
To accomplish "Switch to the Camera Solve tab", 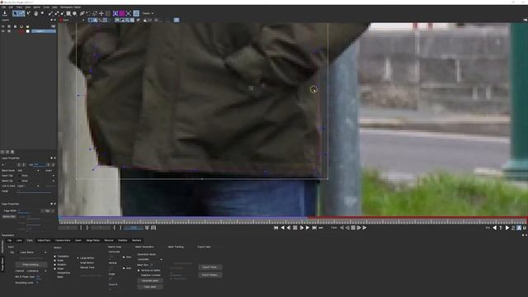I will pyautogui.click(x=63, y=240).
